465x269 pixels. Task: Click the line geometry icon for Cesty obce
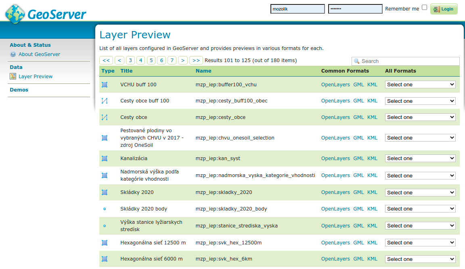105,117
